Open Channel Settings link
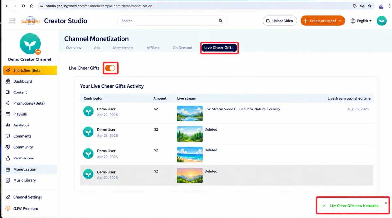This screenshot has height=218, width=392. click(x=27, y=197)
